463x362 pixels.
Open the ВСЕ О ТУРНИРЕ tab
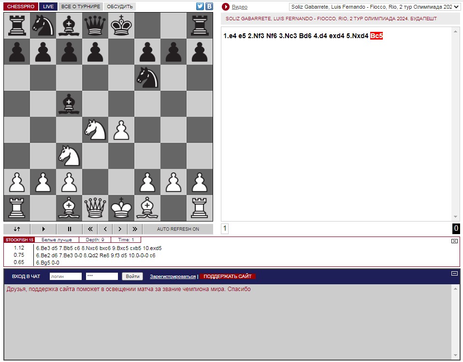81,7
